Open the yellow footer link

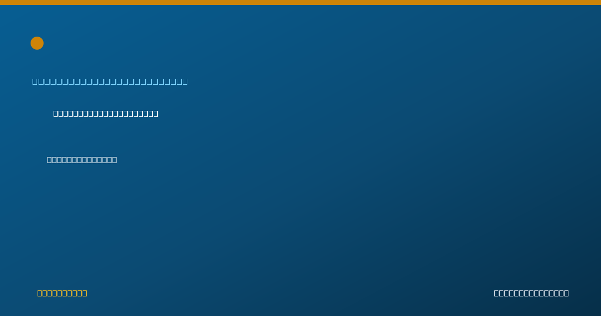pos(62,293)
